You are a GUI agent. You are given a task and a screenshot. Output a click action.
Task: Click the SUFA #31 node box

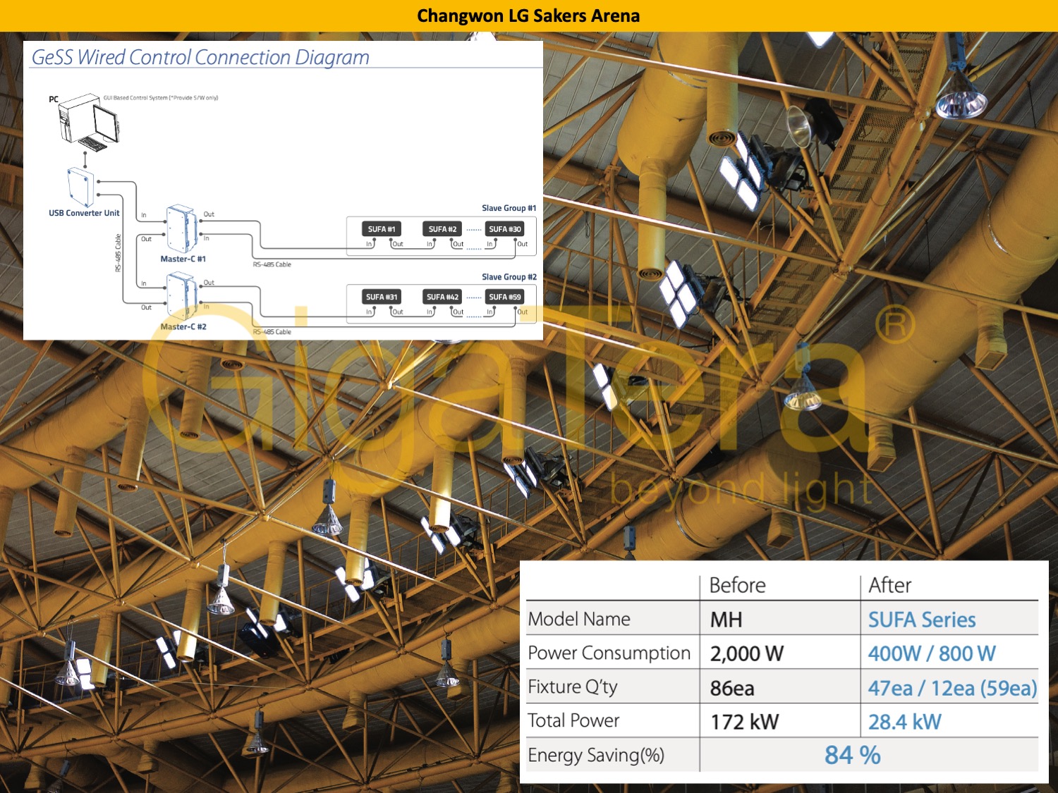382,297
